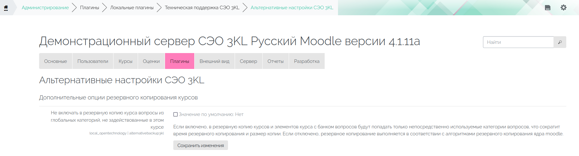
Task: Open the settings gear icon
Action: 563,7
